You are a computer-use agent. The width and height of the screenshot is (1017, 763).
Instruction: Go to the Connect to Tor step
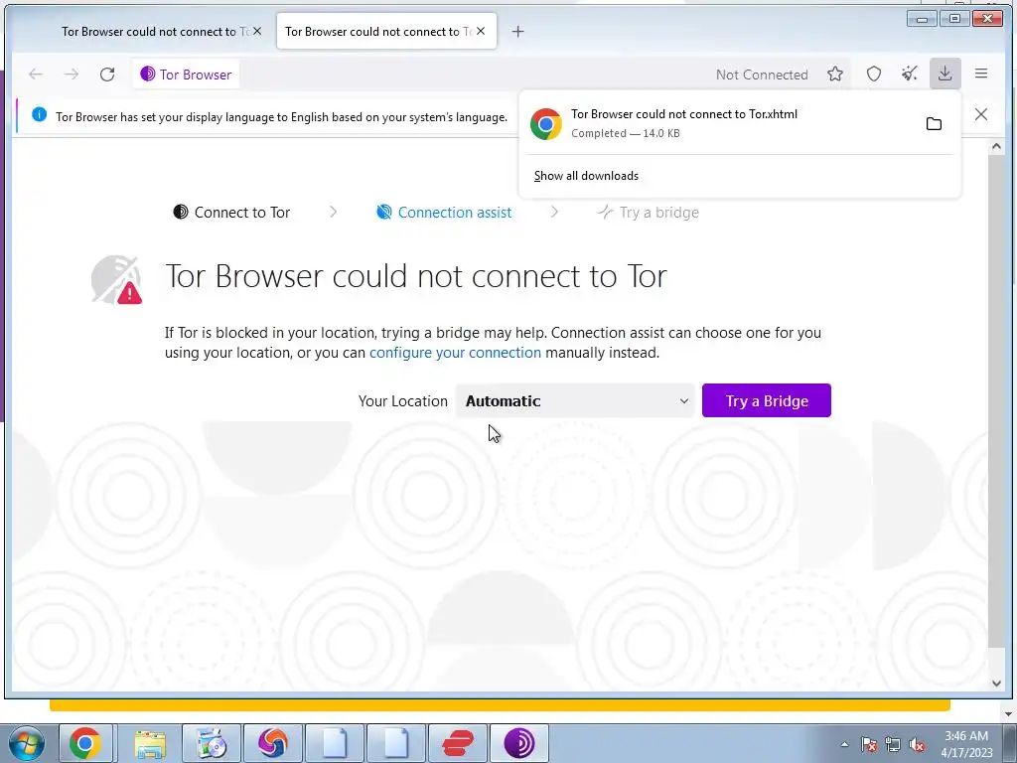(x=231, y=213)
